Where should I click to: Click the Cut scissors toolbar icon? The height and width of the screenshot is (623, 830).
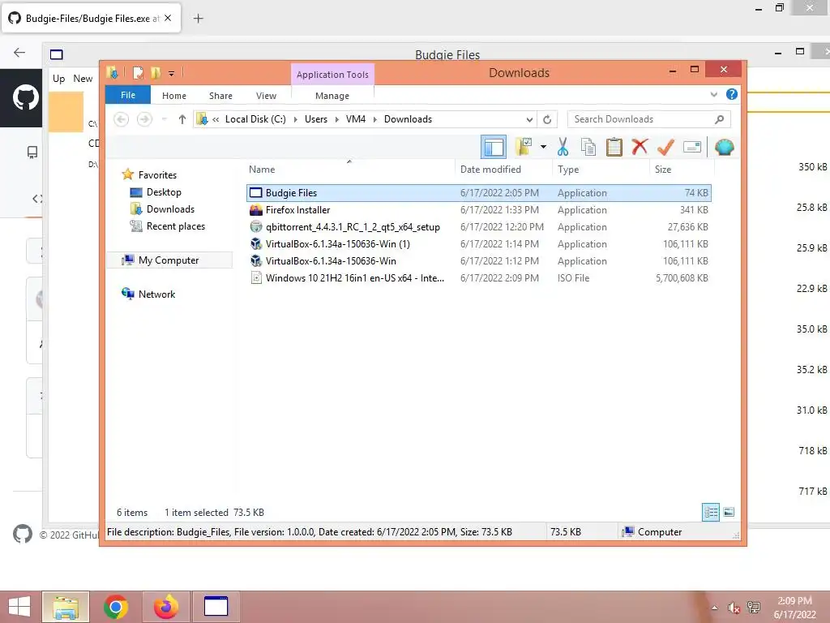563,147
